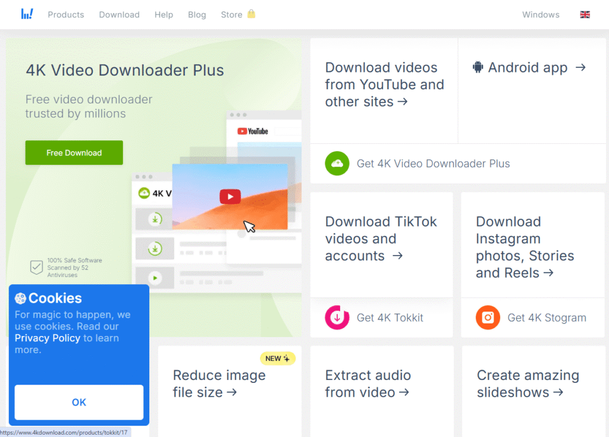Screen dimensions: 609x437
Task: Open Reduce image file size
Action: [x=219, y=383]
